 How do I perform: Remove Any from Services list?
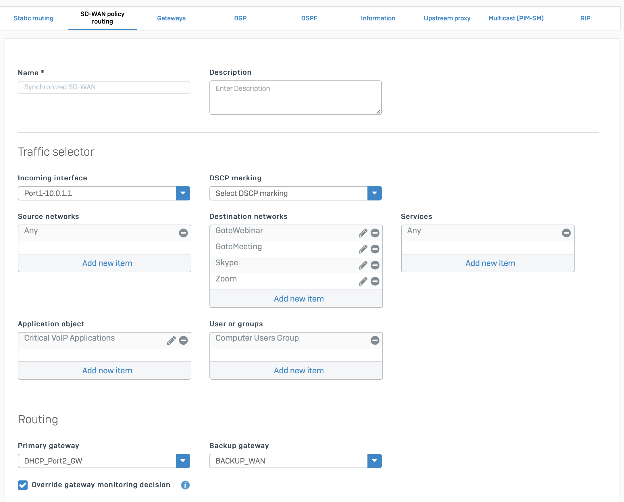point(566,233)
